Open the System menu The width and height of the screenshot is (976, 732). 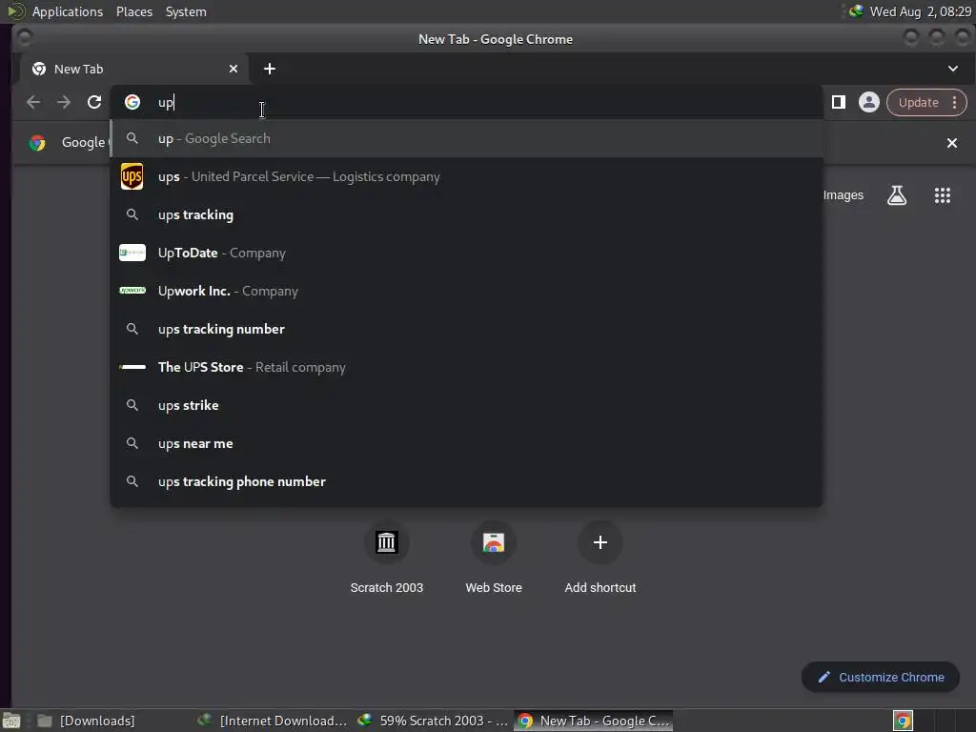point(186,11)
